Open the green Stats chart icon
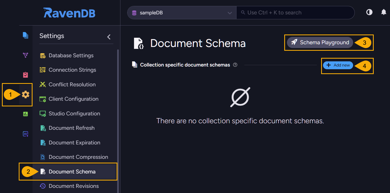Screen dimensions: 390x193 pyautogui.click(x=25, y=114)
